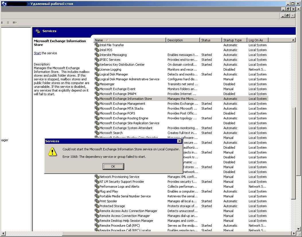Minimize the remote desktop window
This screenshot has height=237, width=302.
(x=288, y=3)
